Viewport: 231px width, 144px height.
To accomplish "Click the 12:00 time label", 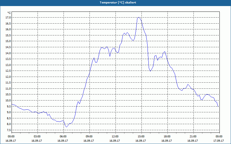I will (x=115, y=137).
